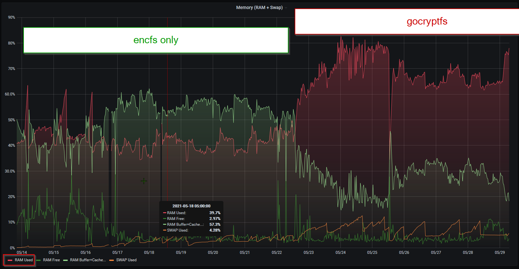Click the 'SWAP Used:' label in the tooltip
The image size is (519, 269).
[x=178, y=230]
